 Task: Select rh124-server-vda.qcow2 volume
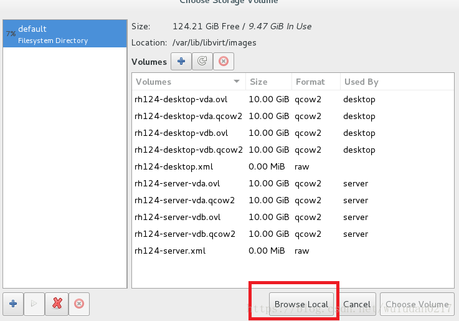293,200
